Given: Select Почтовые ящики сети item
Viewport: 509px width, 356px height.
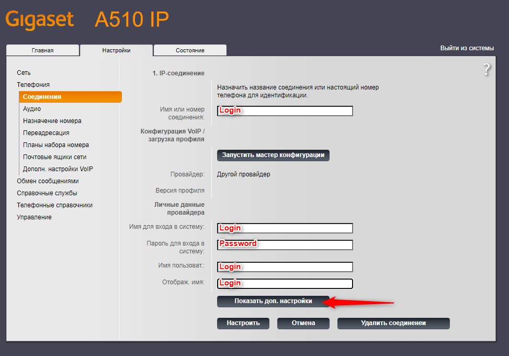Looking at the screenshot, I should click(x=54, y=157).
